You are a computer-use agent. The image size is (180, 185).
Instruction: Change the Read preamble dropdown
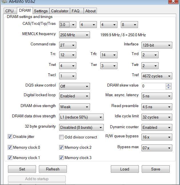[x=157, y=107]
